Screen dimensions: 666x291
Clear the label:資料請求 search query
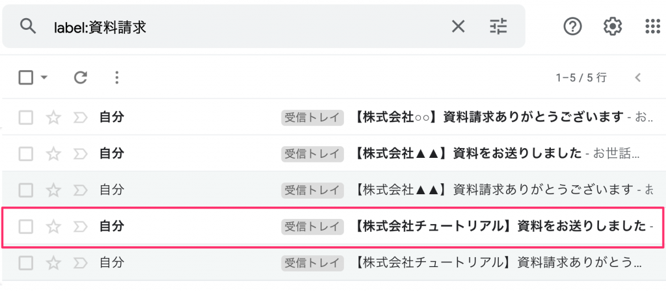(458, 27)
